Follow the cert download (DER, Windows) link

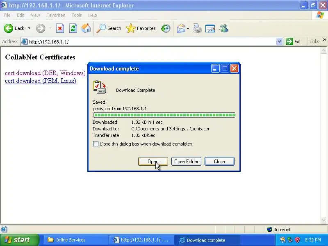45,73
